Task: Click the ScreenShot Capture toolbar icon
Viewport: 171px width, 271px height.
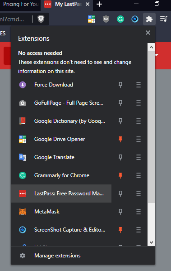Action: click(135, 19)
